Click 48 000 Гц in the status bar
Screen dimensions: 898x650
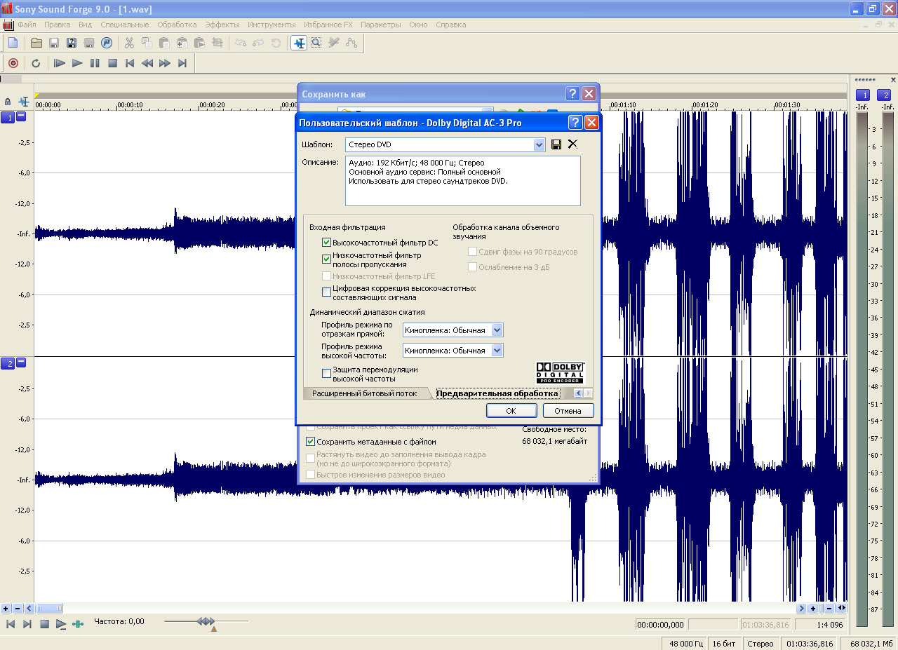tap(685, 644)
